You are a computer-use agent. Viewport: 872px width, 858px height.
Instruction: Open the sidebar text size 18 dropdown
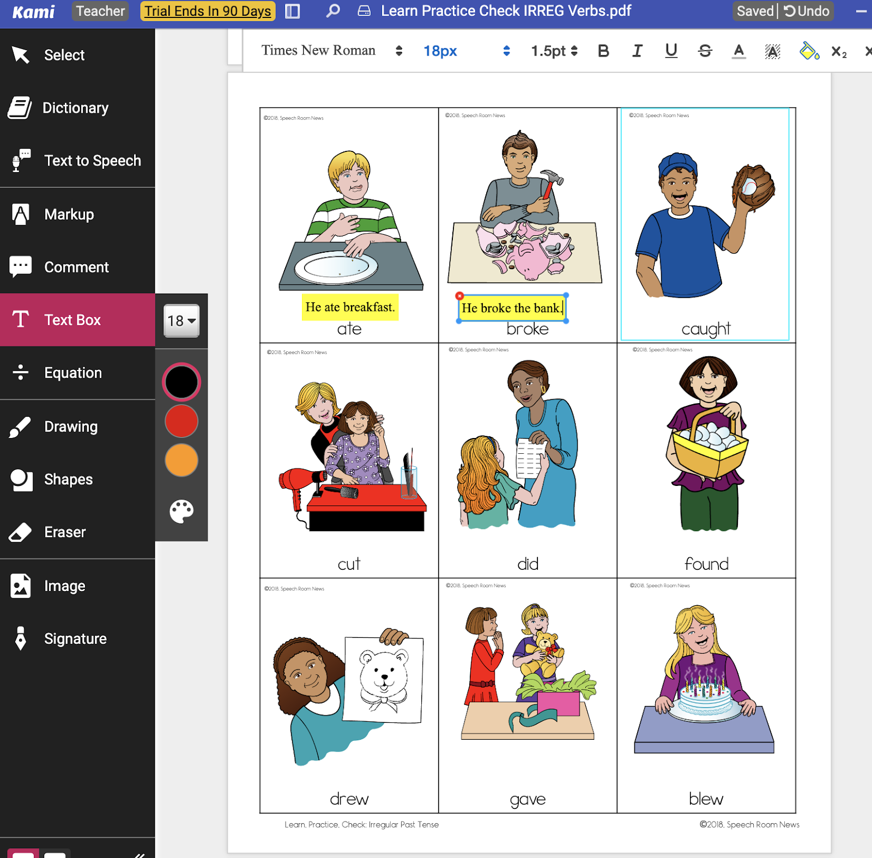click(x=181, y=321)
